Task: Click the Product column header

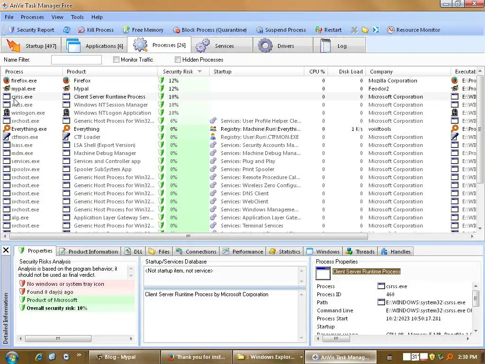Action: [x=110, y=72]
